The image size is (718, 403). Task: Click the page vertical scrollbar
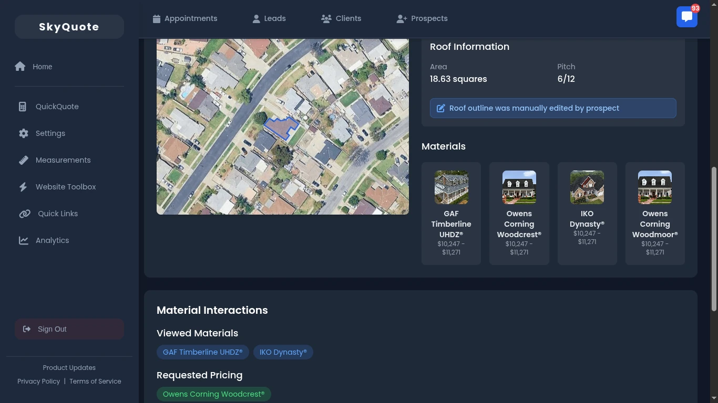click(x=714, y=239)
